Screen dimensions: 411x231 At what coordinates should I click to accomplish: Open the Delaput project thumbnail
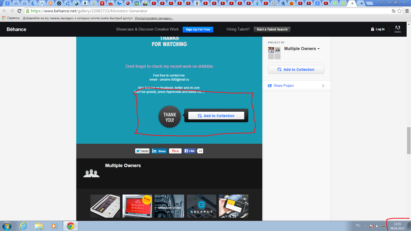(201, 206)
